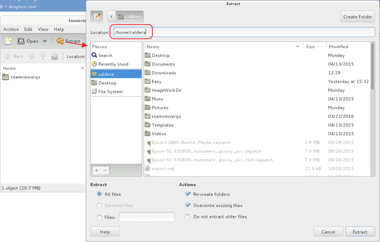The height and width of the screenshot is (242, 380).
Task: Uncheck Overwrite existing files
Action: tap(188, 205)
